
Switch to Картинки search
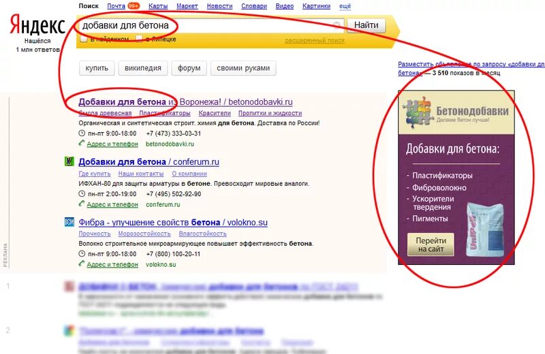[x=316, y=6]
